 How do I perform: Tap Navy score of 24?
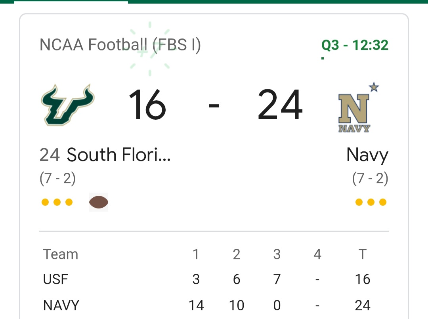tap(280, 105)
